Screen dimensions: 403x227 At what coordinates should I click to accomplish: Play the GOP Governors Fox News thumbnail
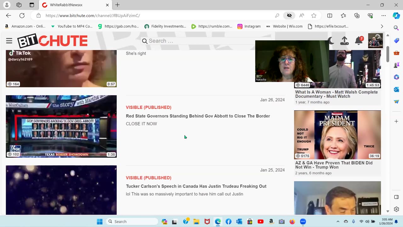(61, 126)
